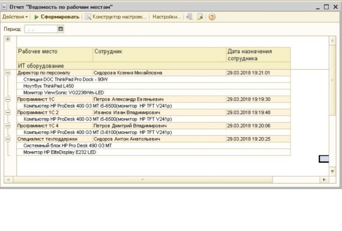Click the report window title icon
Image resolution: width=342 pixels, height=231 pixels.
pos(5,7)
